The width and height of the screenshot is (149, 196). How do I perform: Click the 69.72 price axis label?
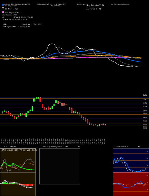click(x=145, y=103)
